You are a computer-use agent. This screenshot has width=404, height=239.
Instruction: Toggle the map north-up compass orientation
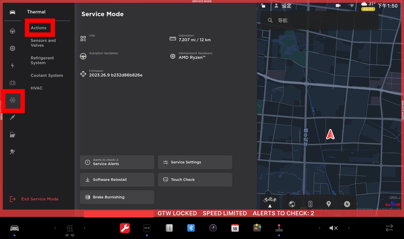coord(270,202)
